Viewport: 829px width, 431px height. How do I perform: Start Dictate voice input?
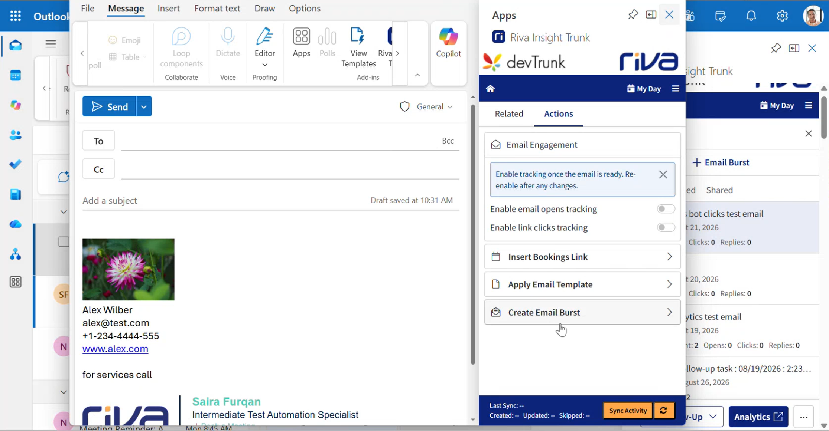pyautogui.click(x=228, y=42)
